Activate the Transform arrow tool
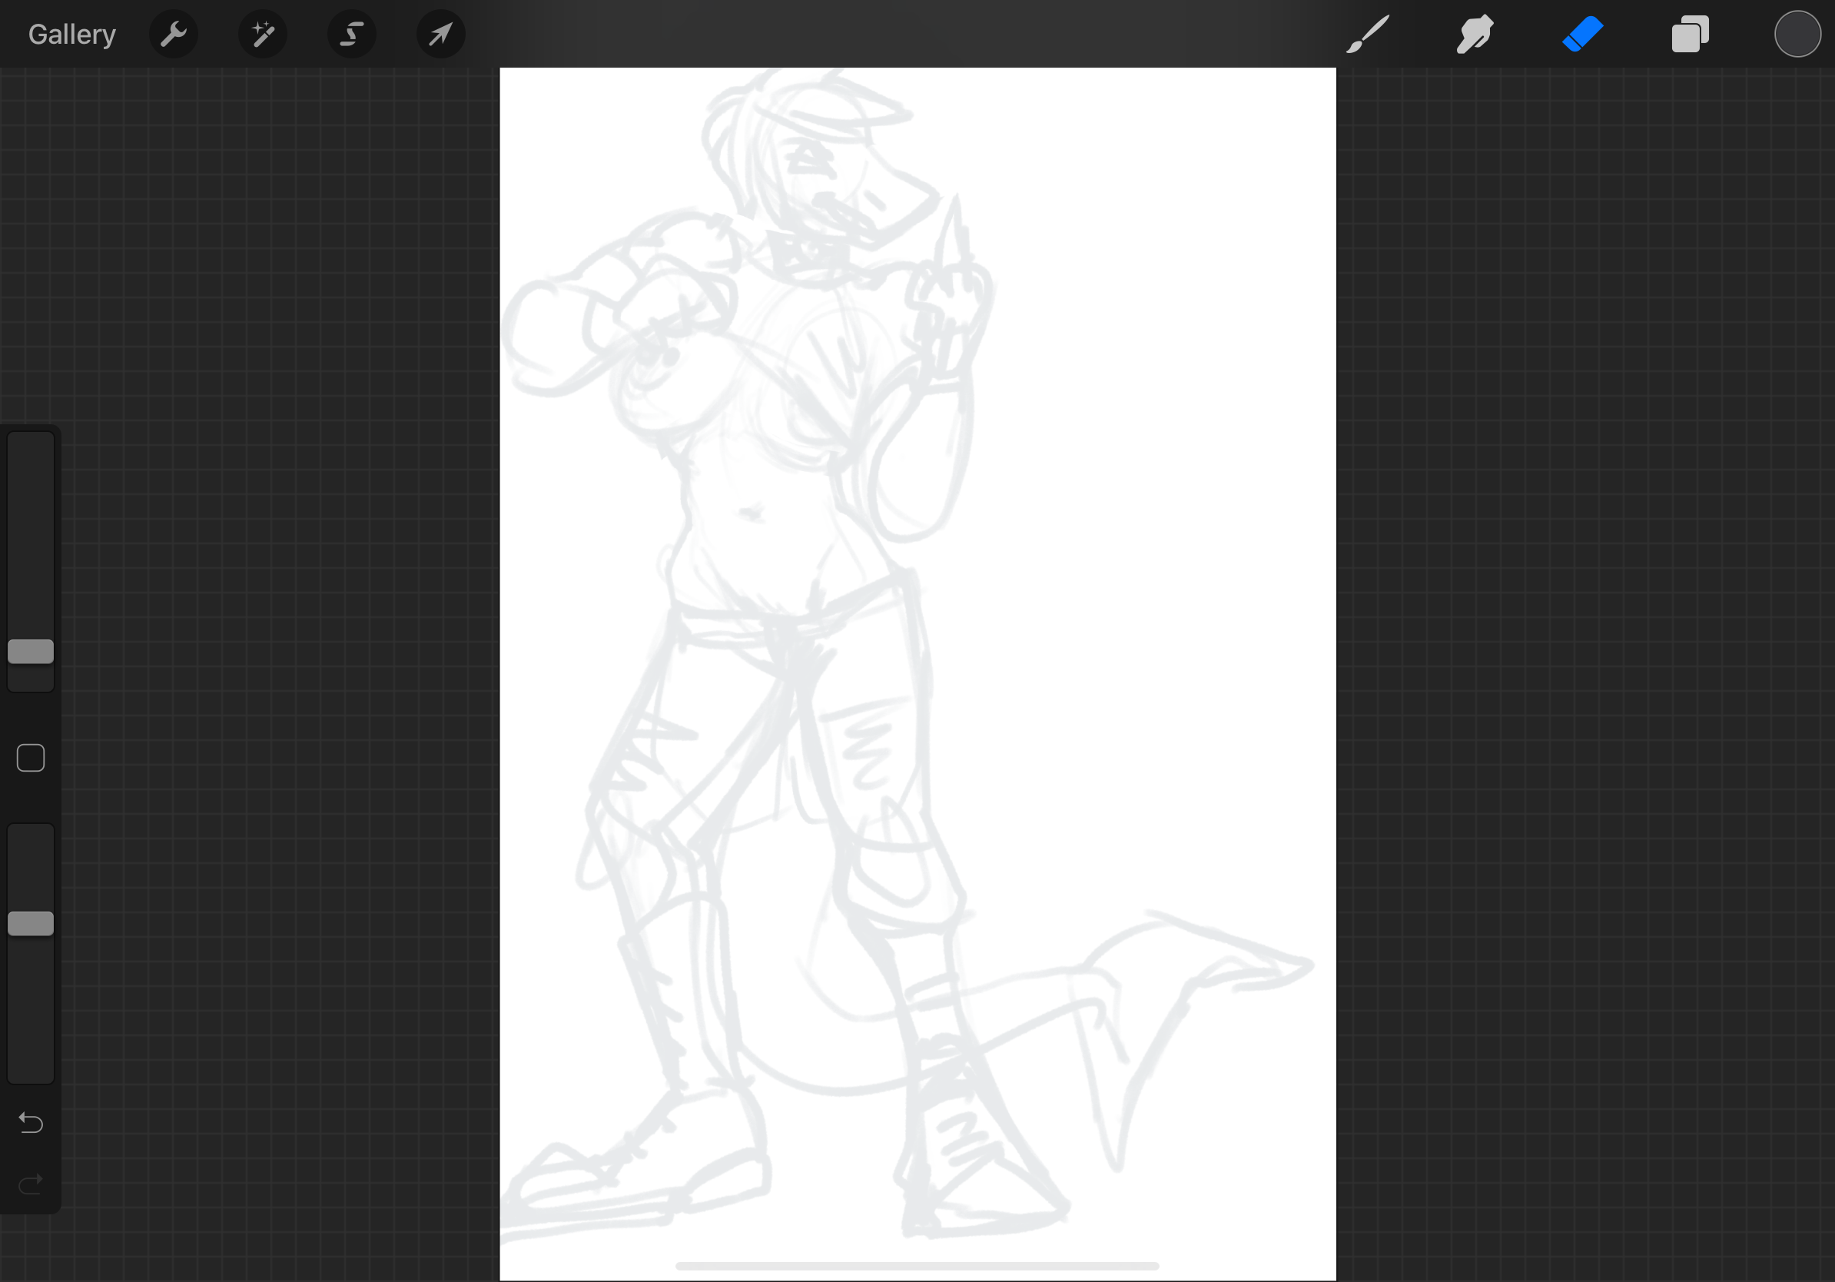This screenshot has height=1282, width=1835. pos(440,35)
